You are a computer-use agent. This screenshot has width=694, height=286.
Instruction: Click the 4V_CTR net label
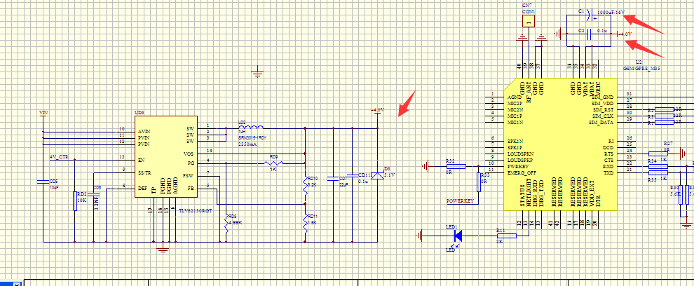60,157
